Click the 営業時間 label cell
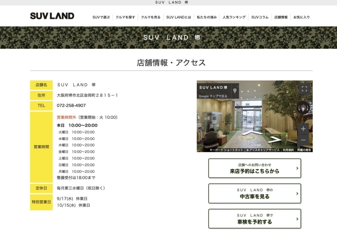 41,147
